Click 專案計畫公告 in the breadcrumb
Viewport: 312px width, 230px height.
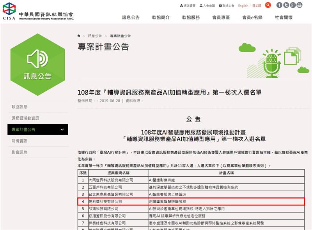tap(121, 36)
